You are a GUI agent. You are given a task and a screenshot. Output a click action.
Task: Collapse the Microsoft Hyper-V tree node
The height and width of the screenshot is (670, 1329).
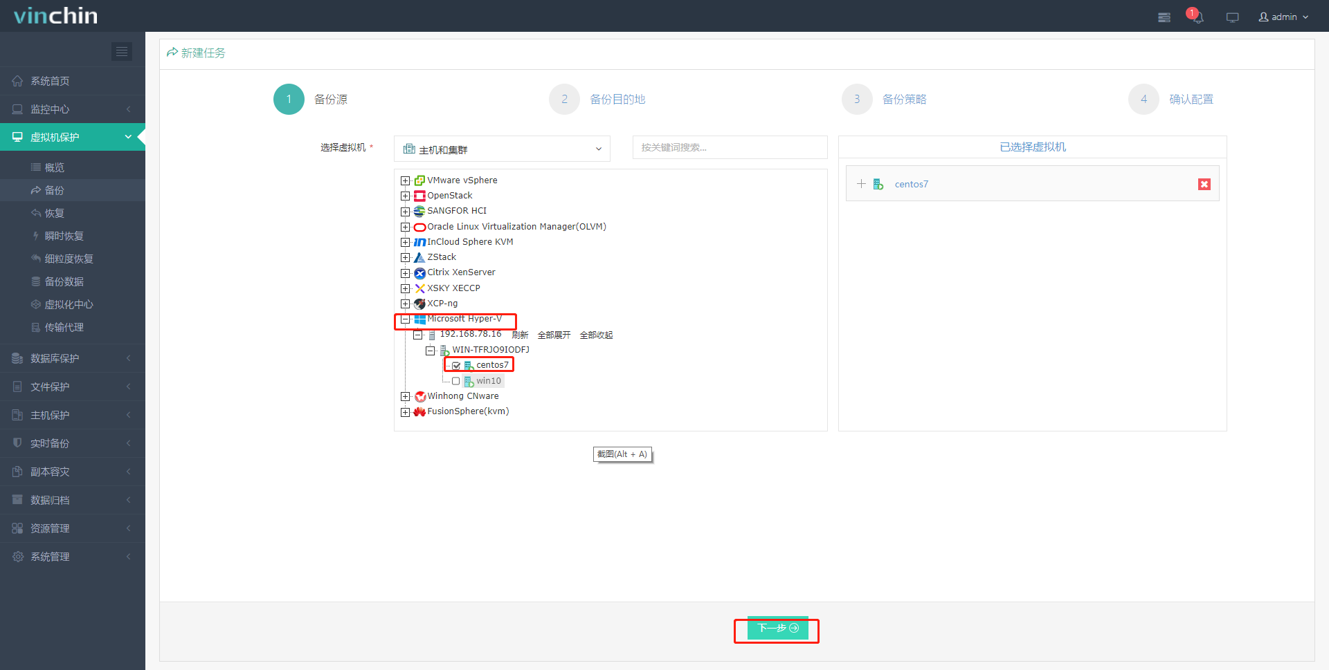pyautogui.click(x=405, y=319)
